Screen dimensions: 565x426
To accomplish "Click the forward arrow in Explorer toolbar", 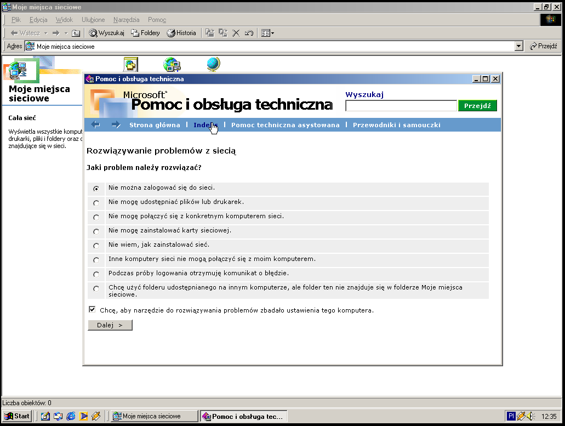I will click(55, 33).
